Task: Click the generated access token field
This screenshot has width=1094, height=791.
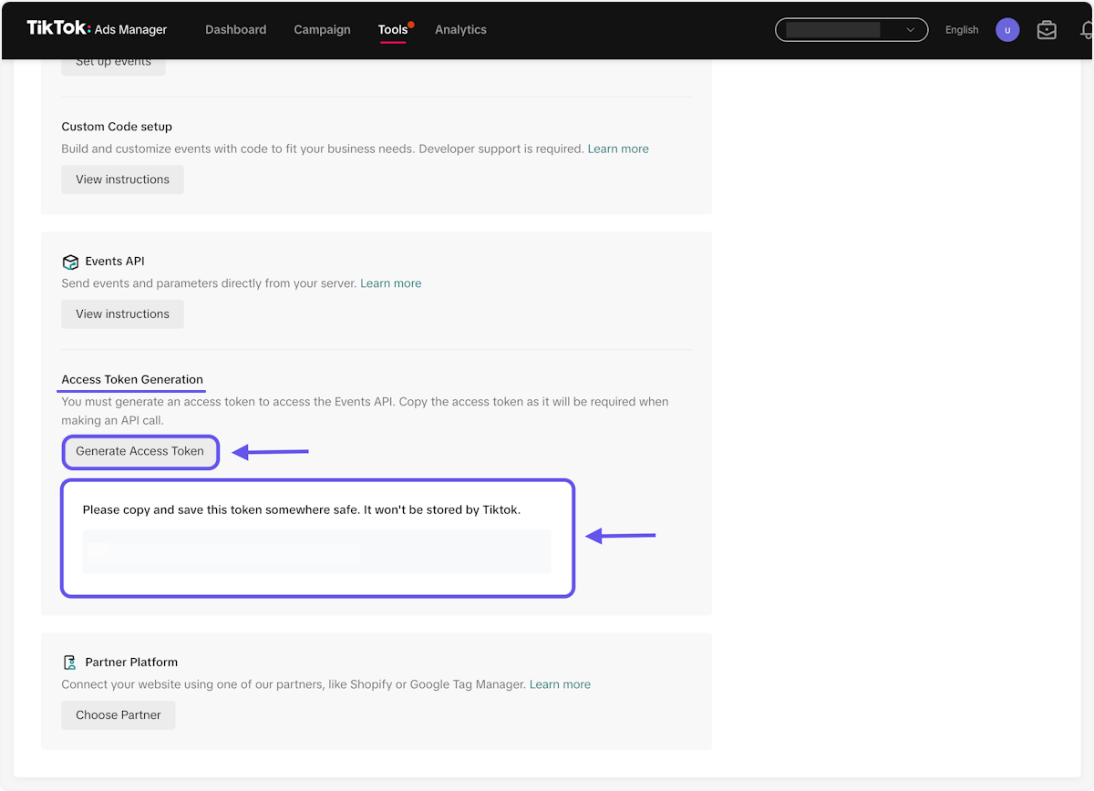Action: [316, 551]
